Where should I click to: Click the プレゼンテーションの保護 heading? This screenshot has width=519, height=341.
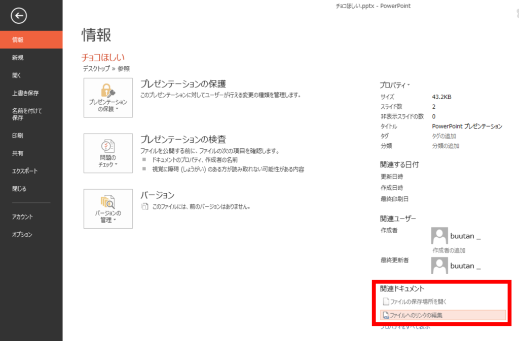(183, 84)
